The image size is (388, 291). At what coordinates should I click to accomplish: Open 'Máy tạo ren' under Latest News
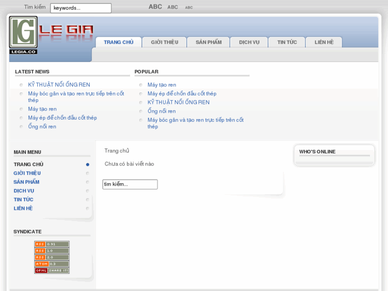tap(42, 109)
